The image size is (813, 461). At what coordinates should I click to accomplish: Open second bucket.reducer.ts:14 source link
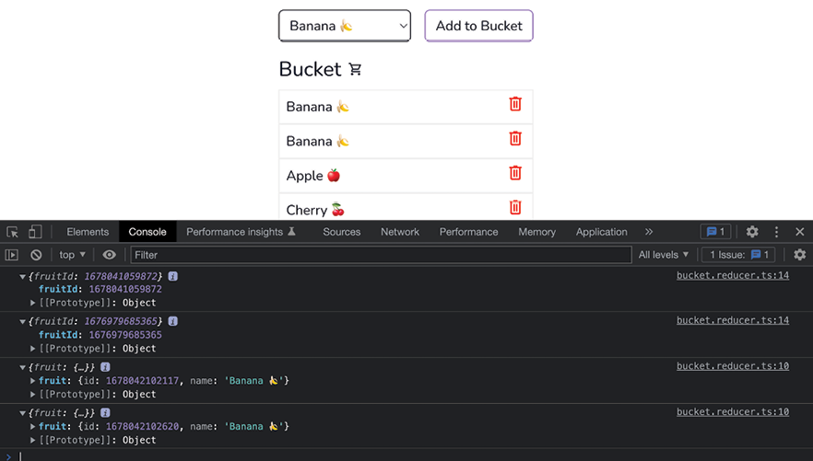pyautogui.click(x=733, y=320)
